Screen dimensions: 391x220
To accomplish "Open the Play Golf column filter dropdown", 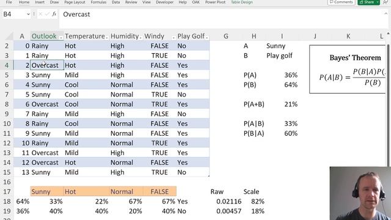I will click(x=206, y=37).
